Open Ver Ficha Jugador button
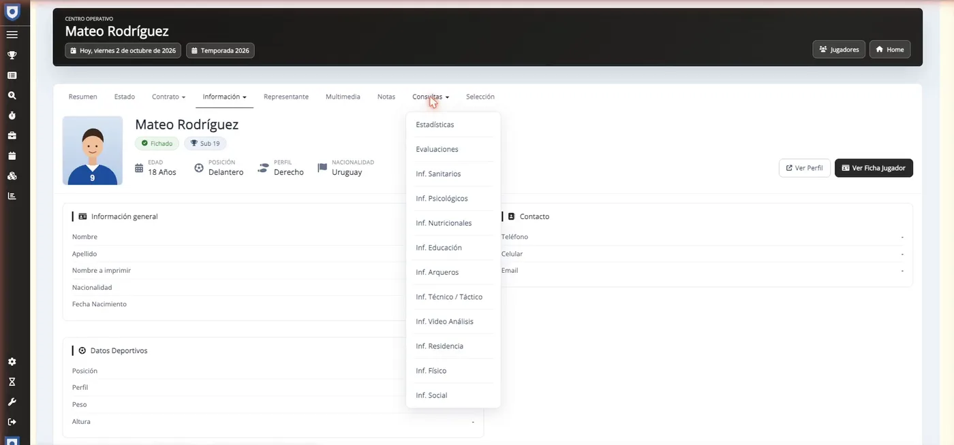Viewport: 954px width, 445px height. 874,168
